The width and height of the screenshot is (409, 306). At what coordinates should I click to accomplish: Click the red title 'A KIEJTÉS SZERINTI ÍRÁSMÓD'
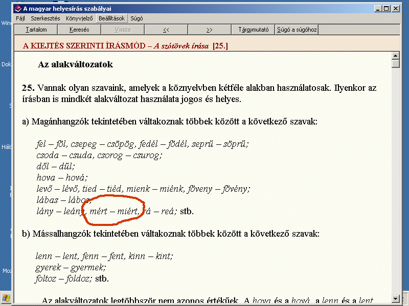pos(84,46)
